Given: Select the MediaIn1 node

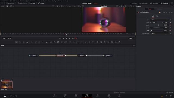Looking at the screenshot, I should (34, 55).
